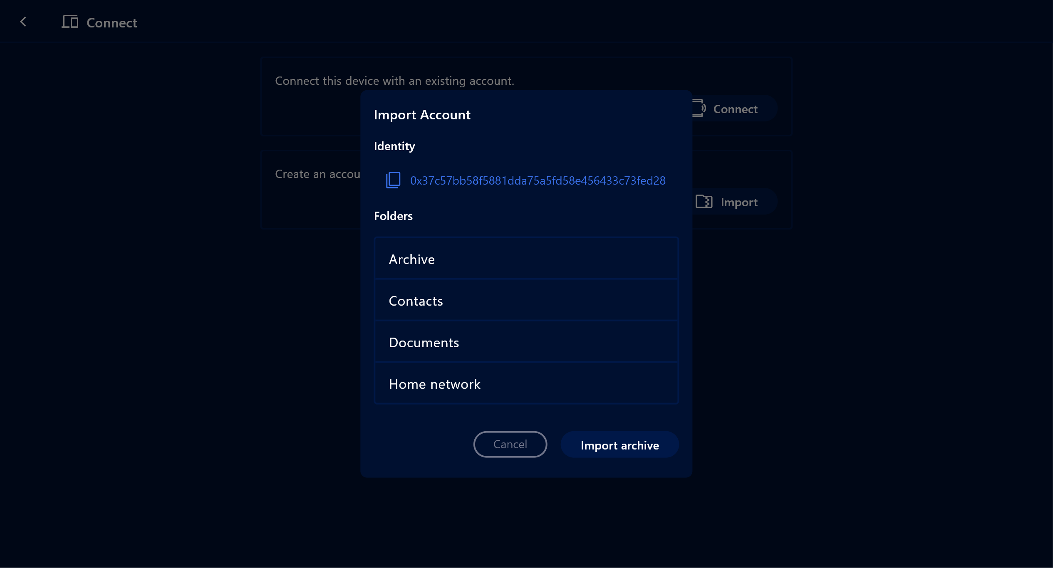Click the 'Connect this device' description text
Viewport: 1053px width, 568px height.
pyautogui.click(x=394, y=81)
